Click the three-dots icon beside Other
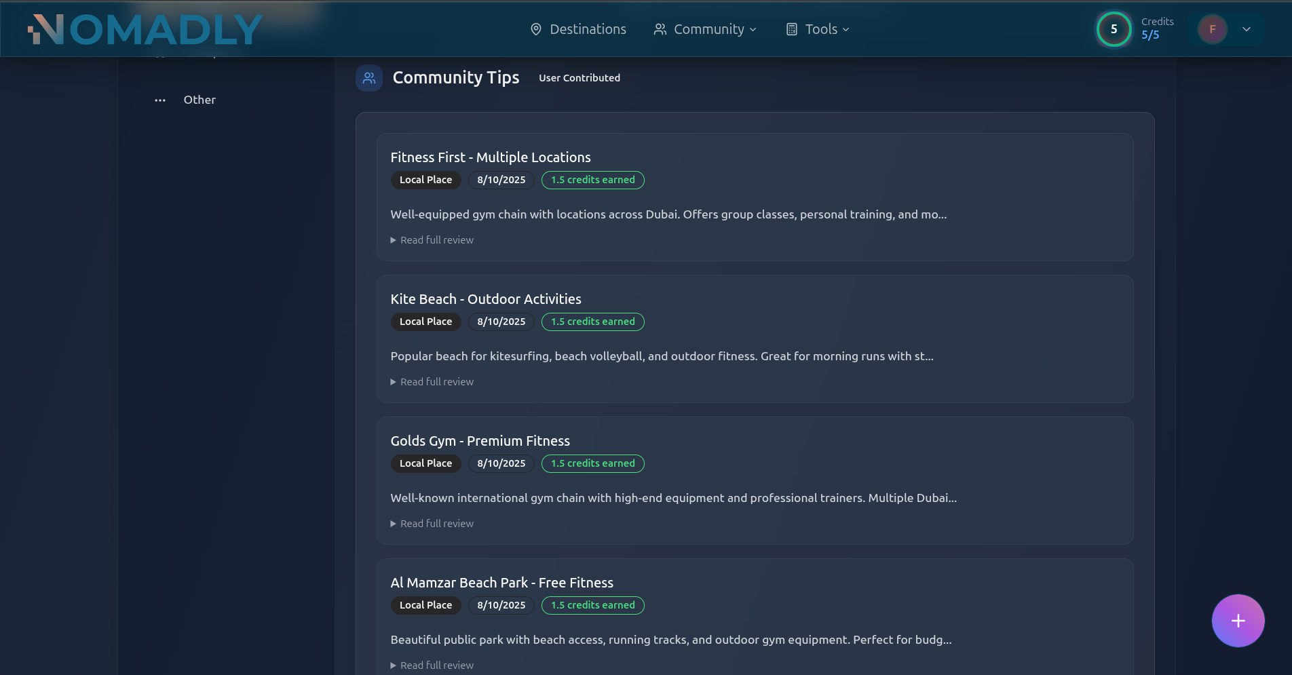Screen dimensions: 1292x675 click(x=160, y=100)
